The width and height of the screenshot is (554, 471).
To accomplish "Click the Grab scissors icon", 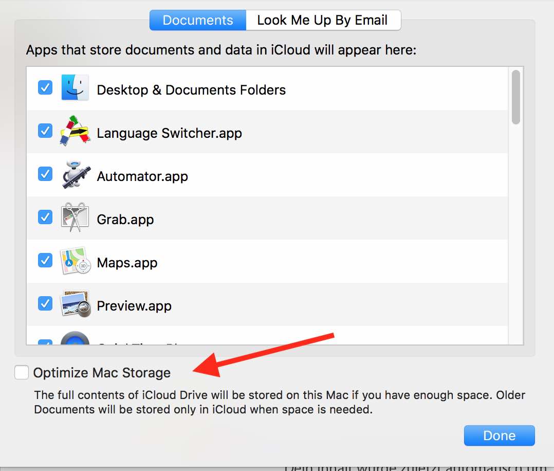I will click(x=75, y=218).
